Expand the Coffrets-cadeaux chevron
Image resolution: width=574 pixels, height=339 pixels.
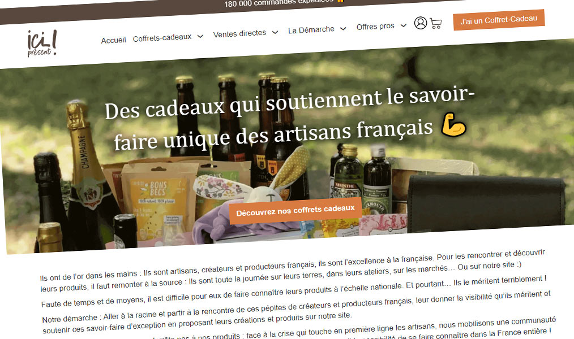tap(200, 36)
